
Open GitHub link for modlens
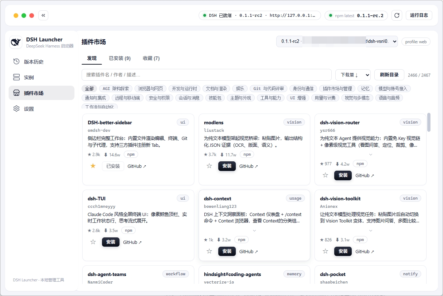pyautogui.click(x=249, y=166)
